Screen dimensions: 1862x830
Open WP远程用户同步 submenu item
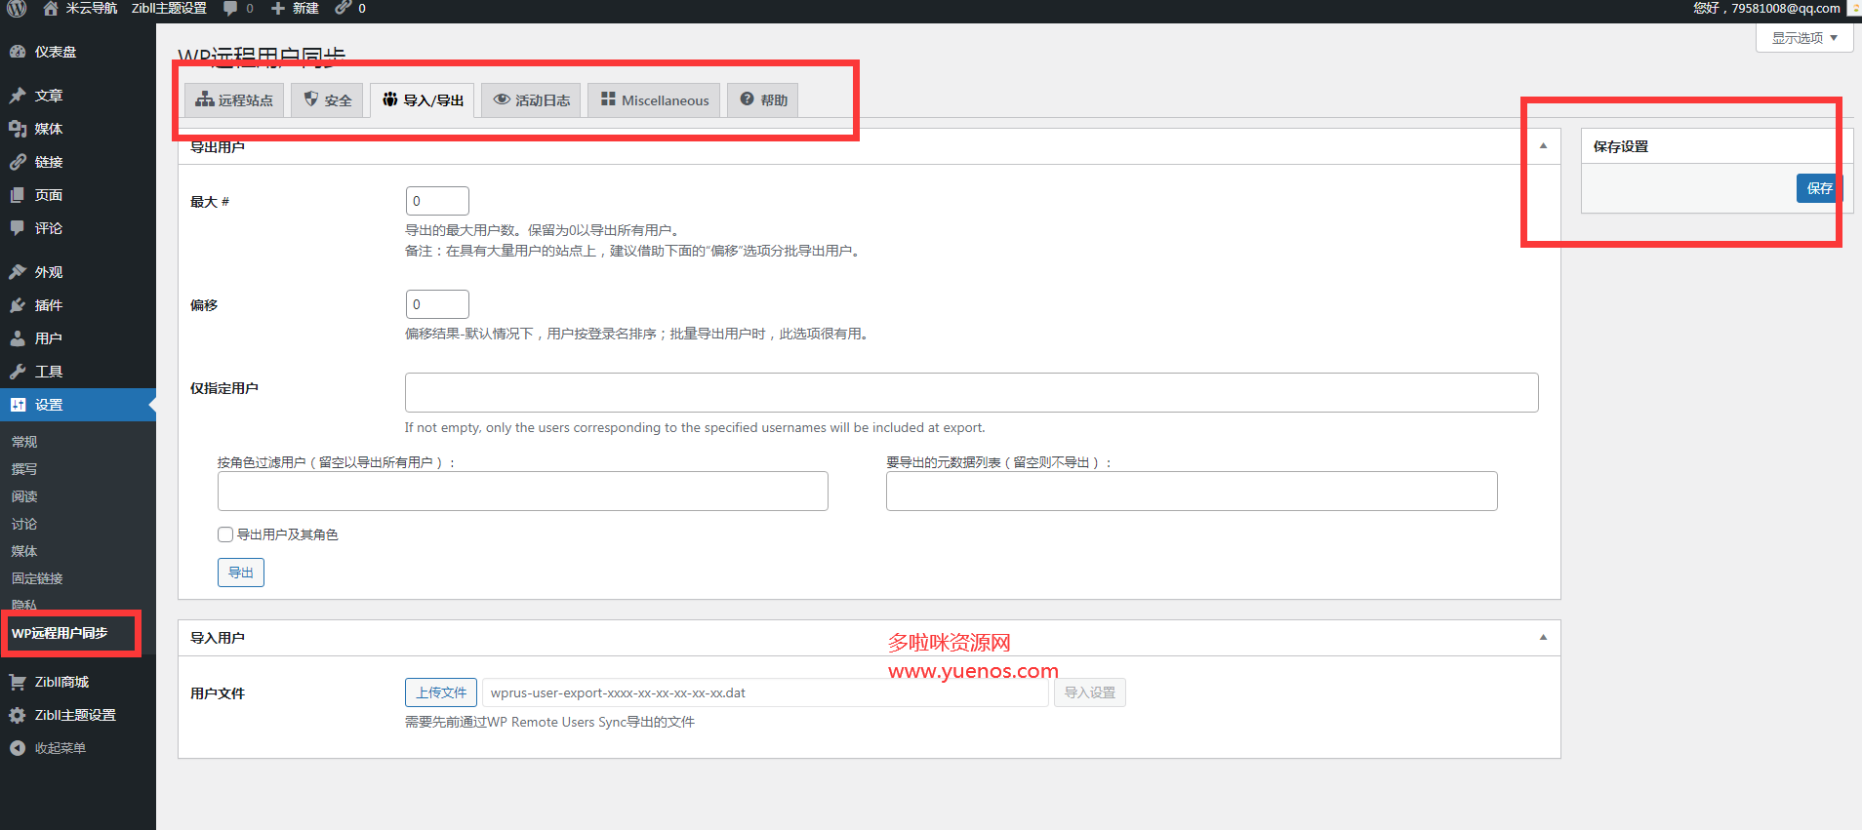coord(60,633)
